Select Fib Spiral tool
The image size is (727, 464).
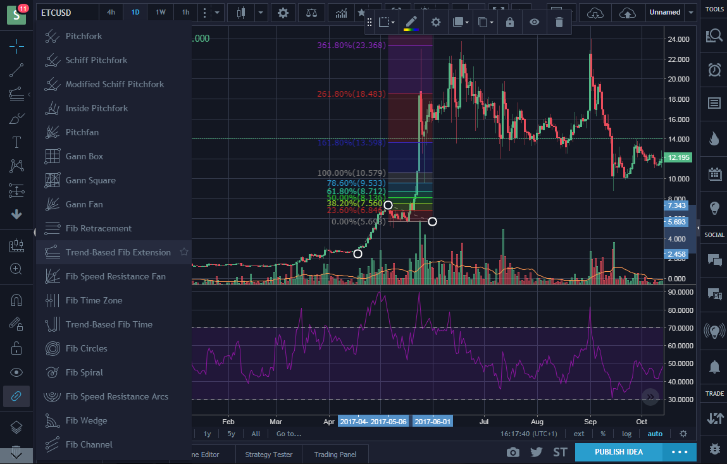(114, 373)
